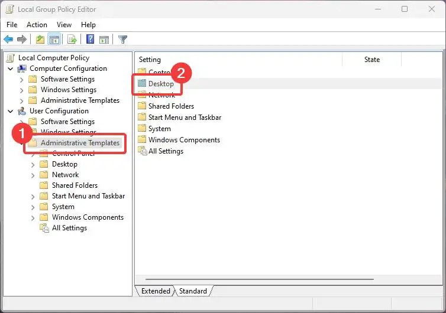Expand the Network node in the tree
Image resolution: width=446 pixels, height=313 pixels.
[x=33, y=175]
